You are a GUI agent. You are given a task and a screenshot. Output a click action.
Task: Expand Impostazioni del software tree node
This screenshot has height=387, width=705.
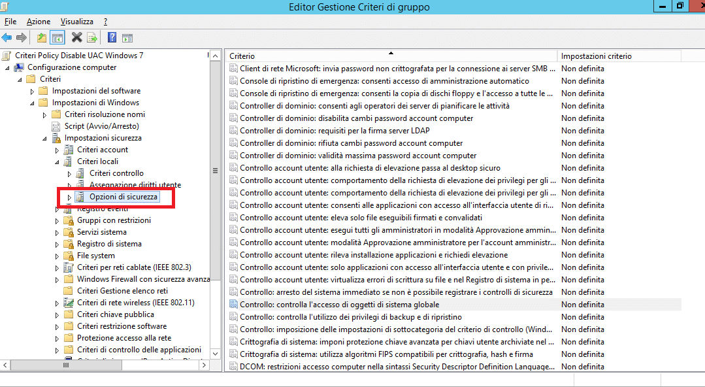(32, 92)
